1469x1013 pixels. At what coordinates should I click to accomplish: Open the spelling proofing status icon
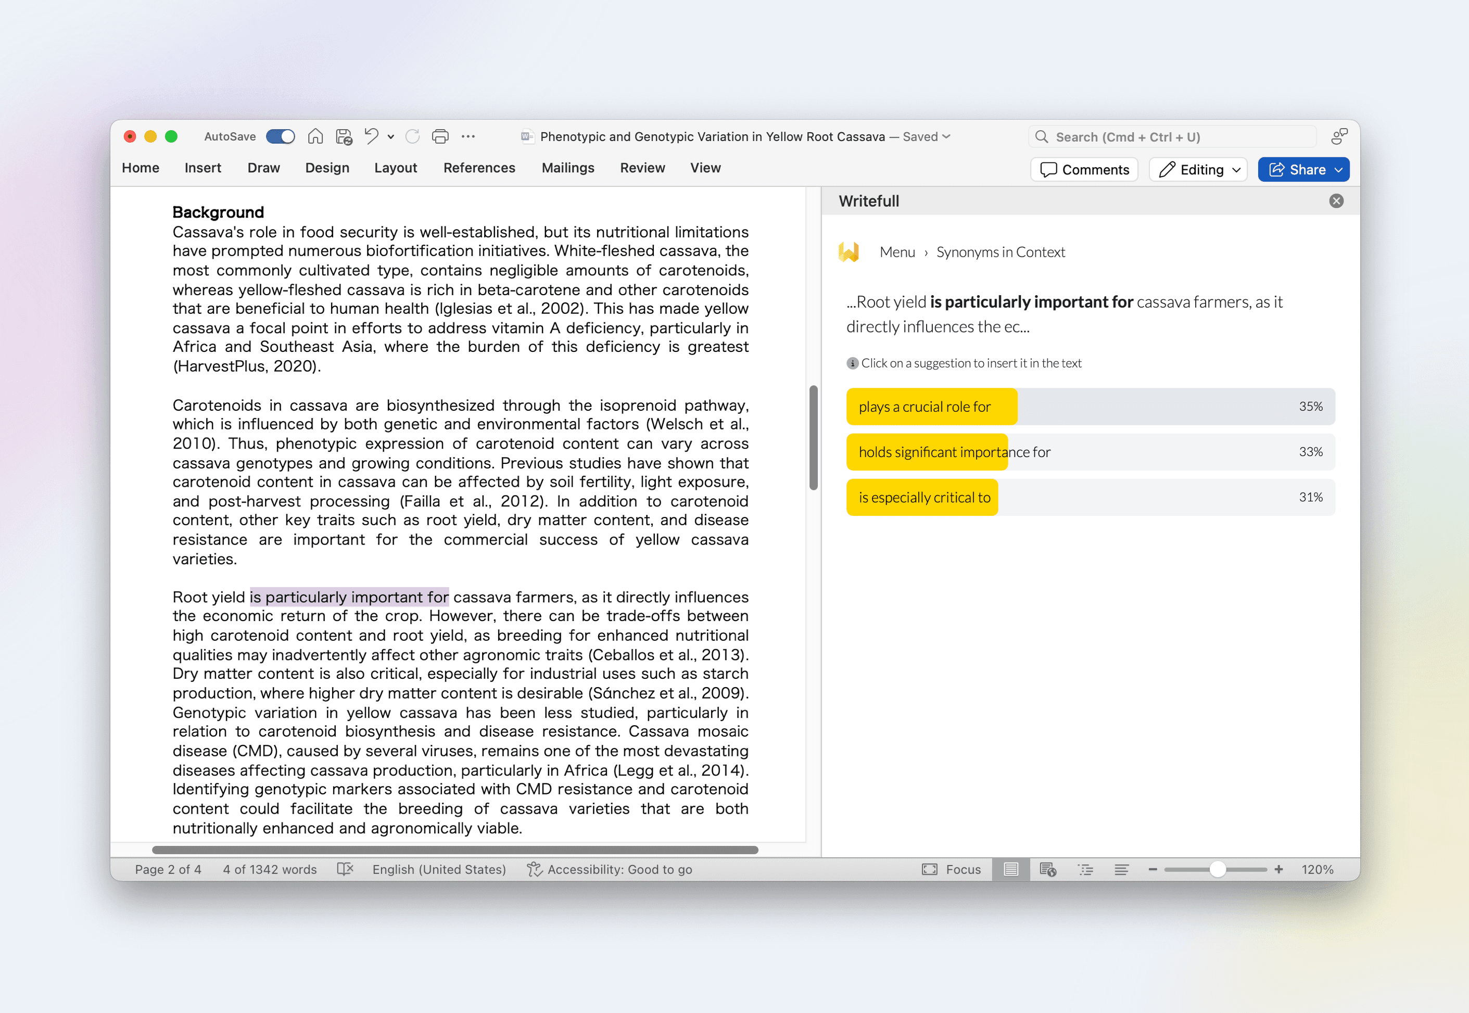point(345,869)
